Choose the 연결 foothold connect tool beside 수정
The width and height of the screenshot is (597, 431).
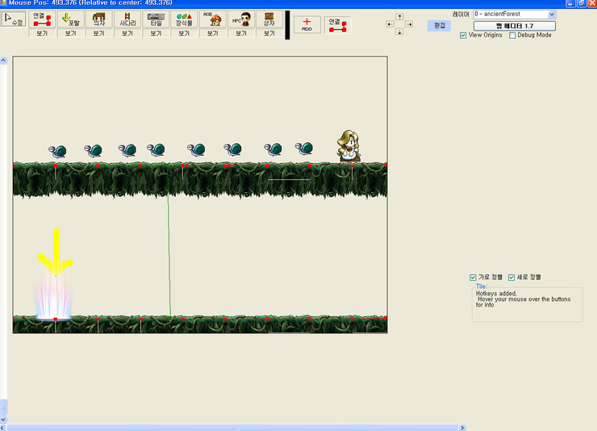(x=42, y=19)
